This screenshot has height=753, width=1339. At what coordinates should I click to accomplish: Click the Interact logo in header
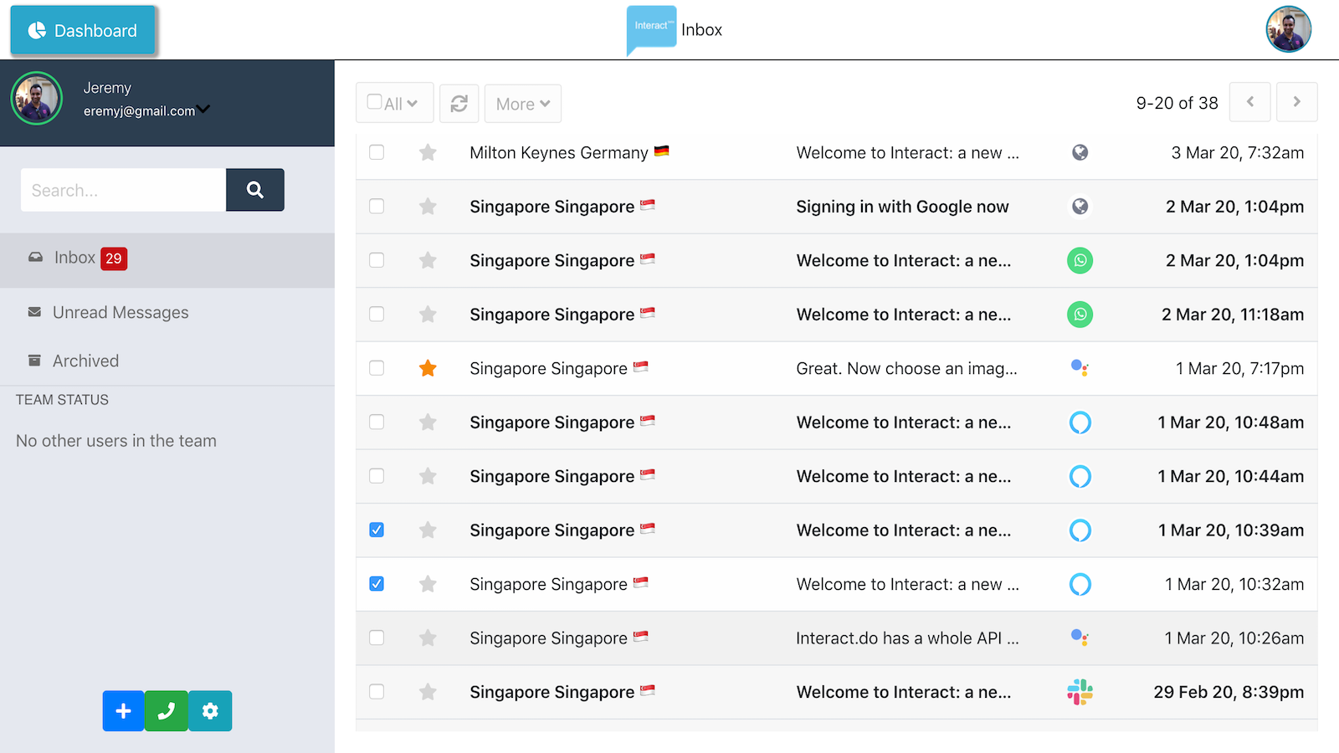click(x=651, y=30)
